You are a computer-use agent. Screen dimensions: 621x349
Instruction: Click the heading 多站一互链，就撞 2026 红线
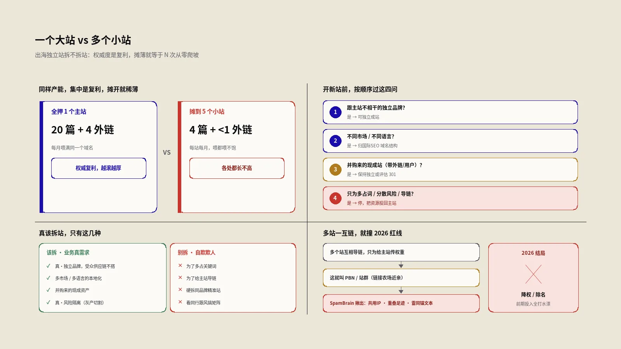pos(363,233)
